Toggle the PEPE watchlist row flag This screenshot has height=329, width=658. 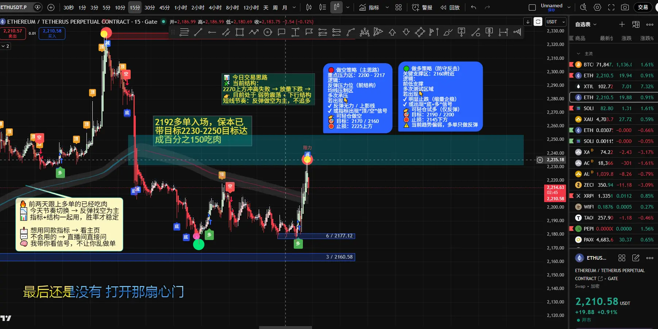tap(572, 229)
